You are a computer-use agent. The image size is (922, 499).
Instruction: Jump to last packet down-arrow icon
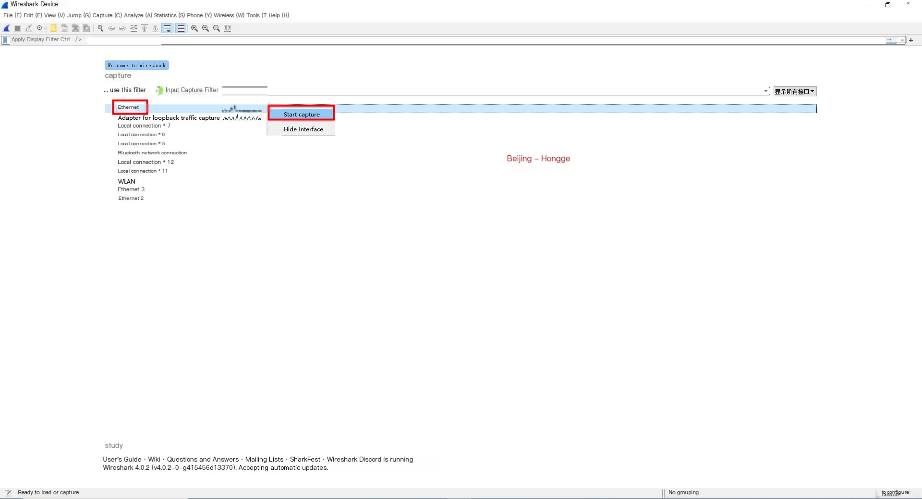coord(156,28)
